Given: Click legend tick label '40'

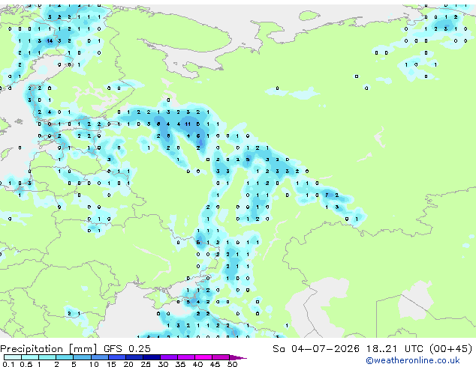Looking at the screenshot, I should (197, 364).
